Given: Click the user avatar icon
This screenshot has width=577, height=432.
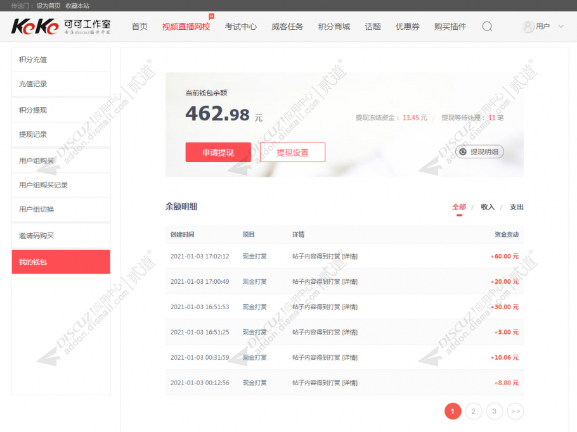Looking at the screenshot, I should coord(528,27).
